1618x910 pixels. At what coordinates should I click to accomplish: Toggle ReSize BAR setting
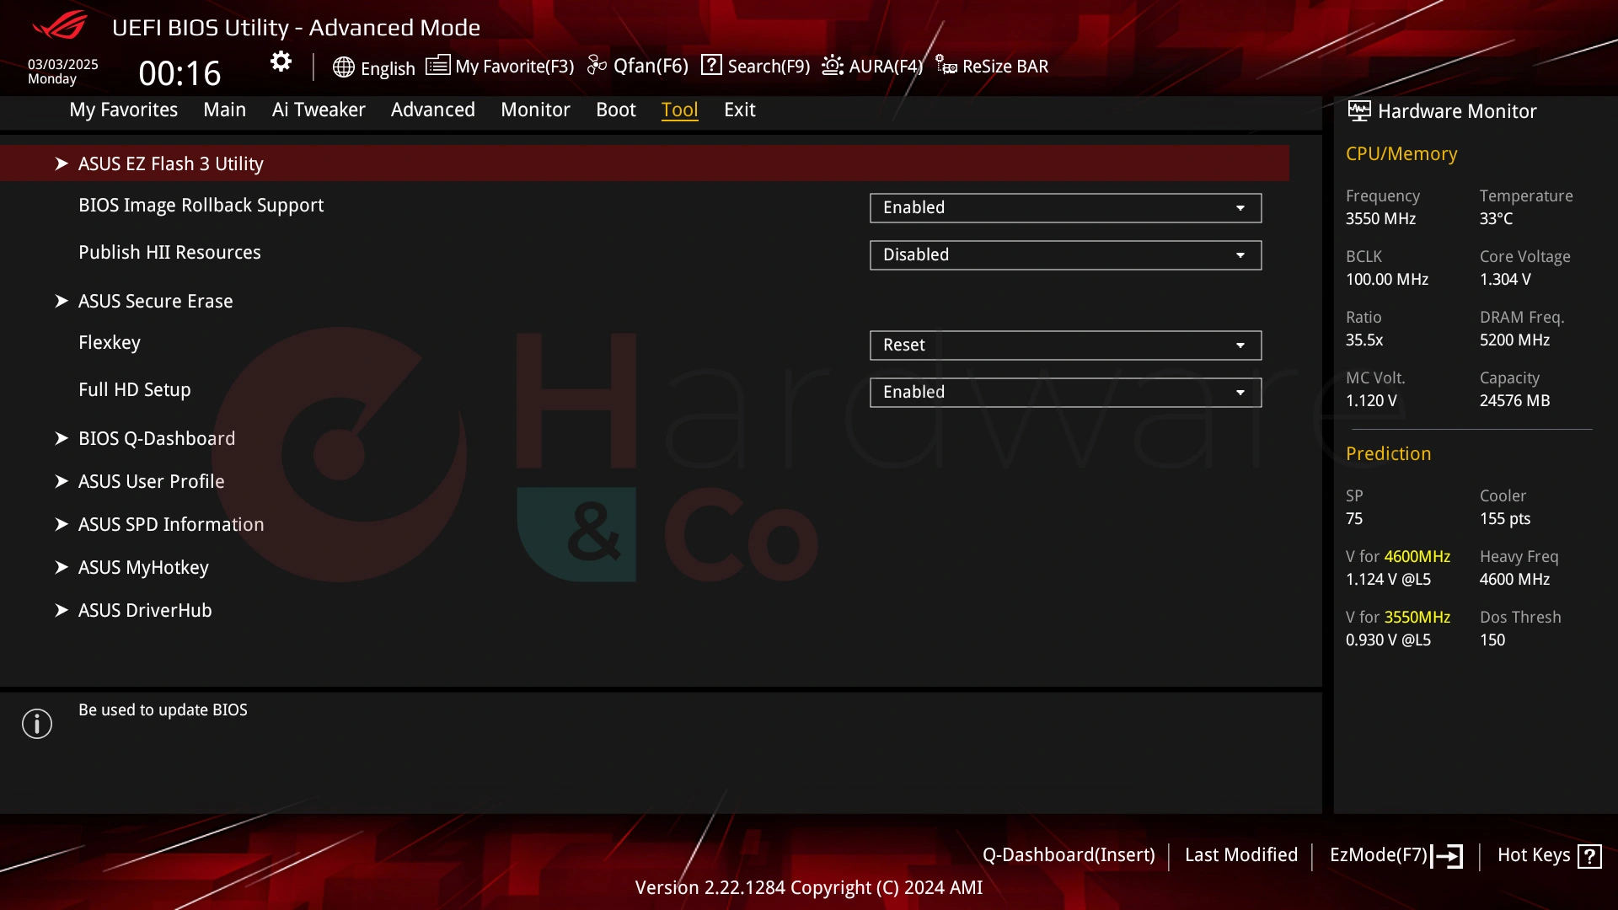993,66
